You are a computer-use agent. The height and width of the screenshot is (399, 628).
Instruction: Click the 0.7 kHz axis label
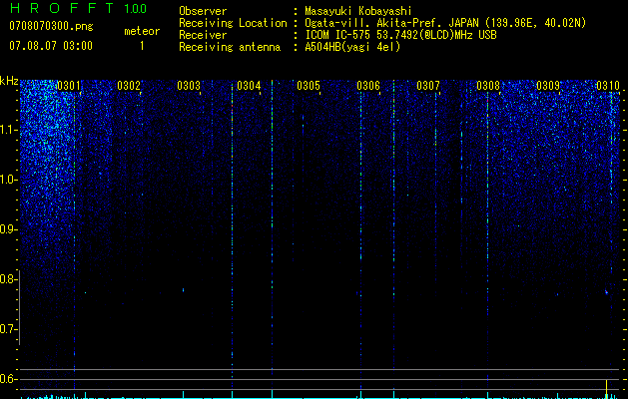click(x=8, y=329)
